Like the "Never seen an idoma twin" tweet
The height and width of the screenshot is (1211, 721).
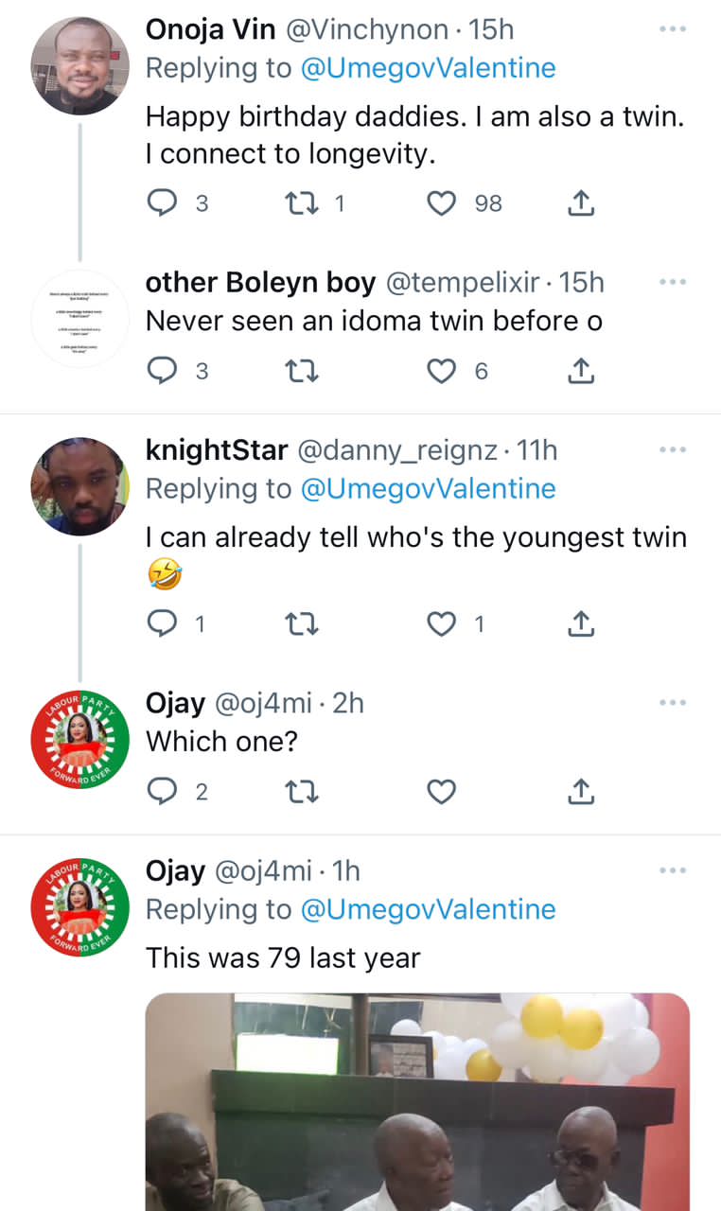442,372
